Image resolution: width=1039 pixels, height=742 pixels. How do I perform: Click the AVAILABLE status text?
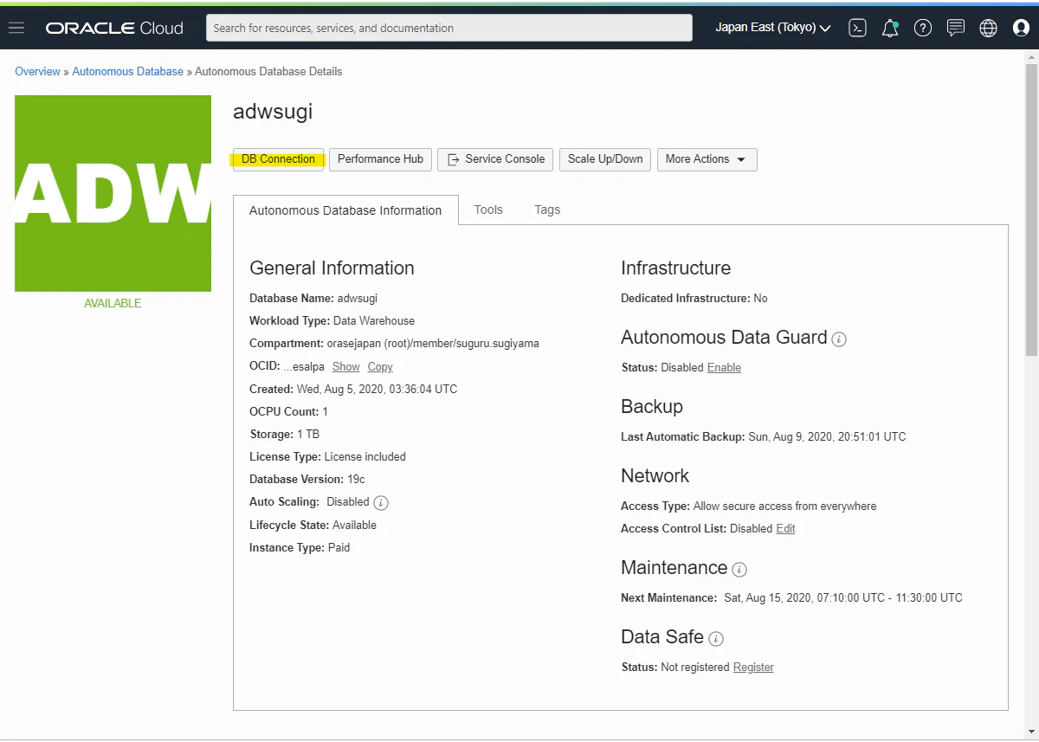(x=113, y=304)
